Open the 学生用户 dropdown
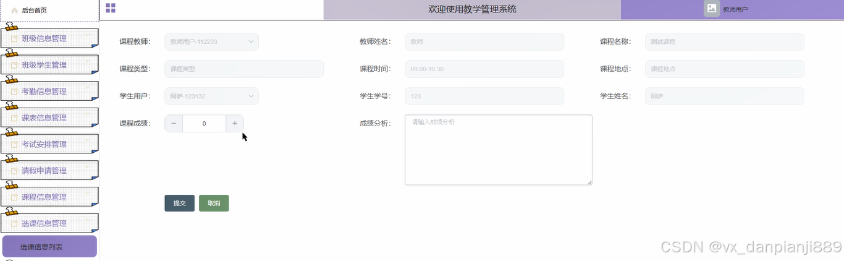The height and width of the screenshot is (261, 844). 211,96
